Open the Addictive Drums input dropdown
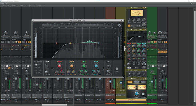Viewport: 196px width, 106px height. point(6,95)
